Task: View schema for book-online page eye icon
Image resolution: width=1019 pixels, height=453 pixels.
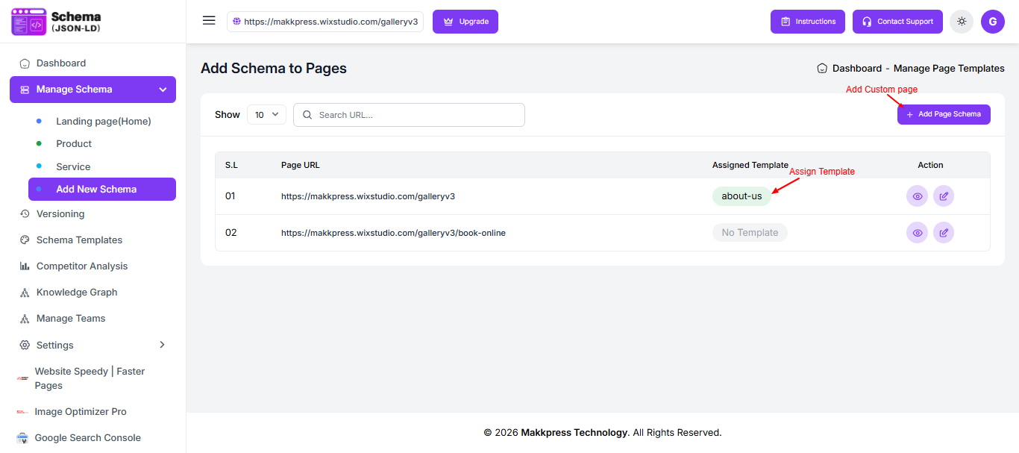Action: coord(917,233)
